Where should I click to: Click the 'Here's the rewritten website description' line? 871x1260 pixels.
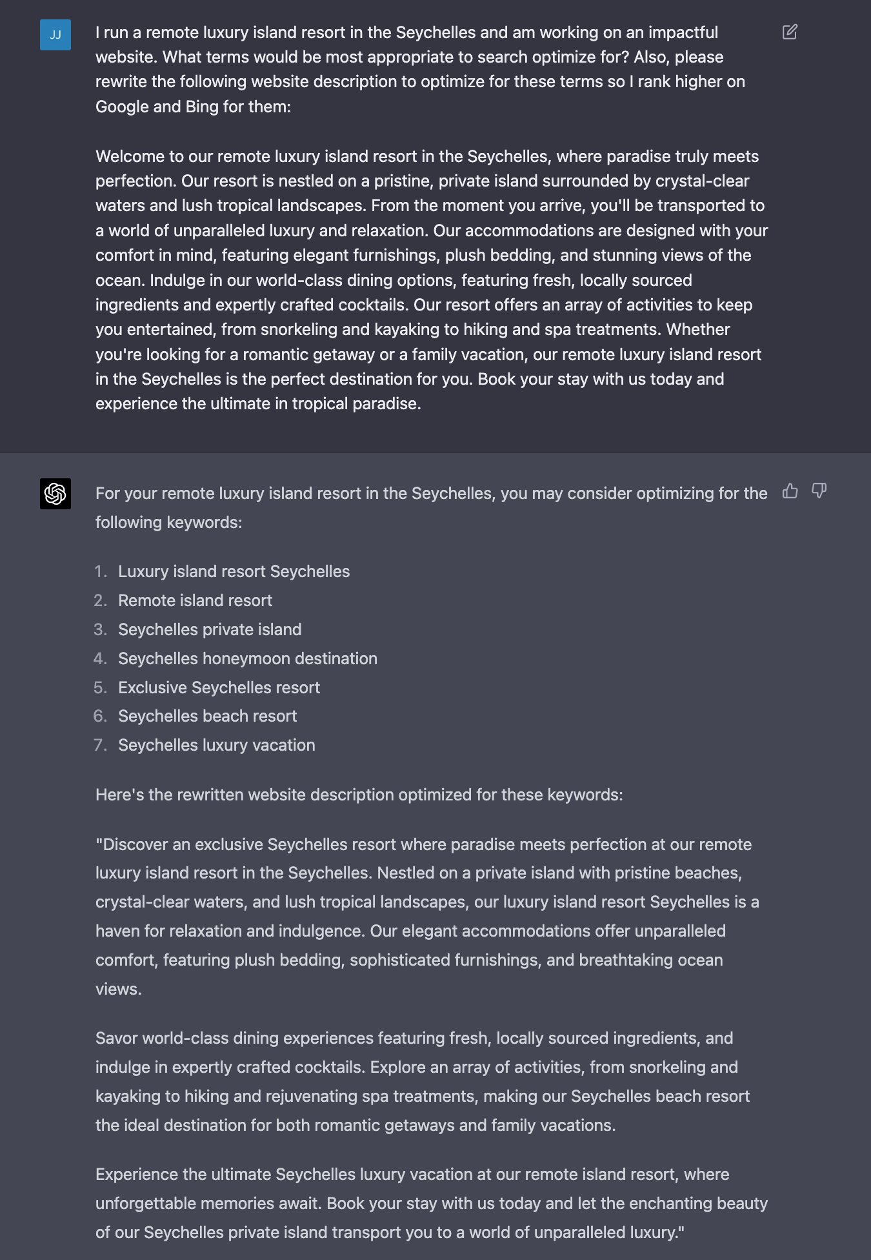(x=359, y=795)
